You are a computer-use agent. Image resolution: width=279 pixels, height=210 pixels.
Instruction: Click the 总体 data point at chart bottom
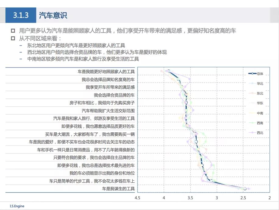[x=245, y=189]
